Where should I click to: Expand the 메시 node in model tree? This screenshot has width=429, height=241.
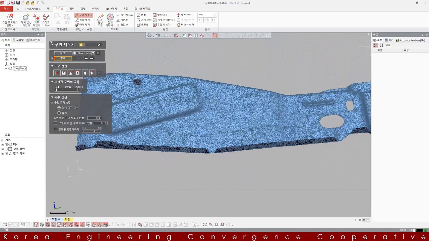click(3, 145)
